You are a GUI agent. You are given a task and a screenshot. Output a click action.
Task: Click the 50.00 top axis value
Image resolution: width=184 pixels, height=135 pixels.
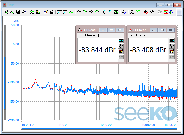[15, 25]
